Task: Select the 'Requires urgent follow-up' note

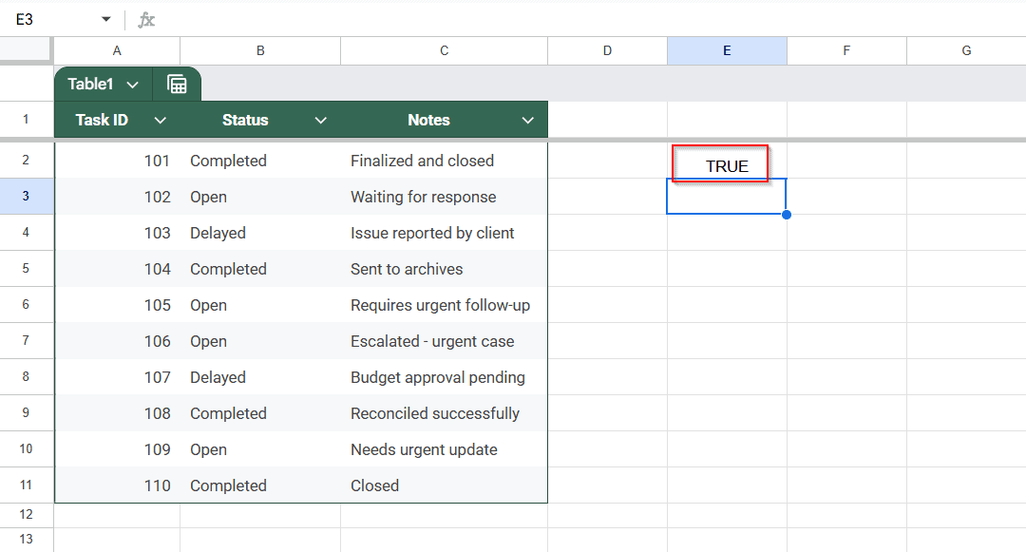Action: pyautogui.click(x=444, y=305)
